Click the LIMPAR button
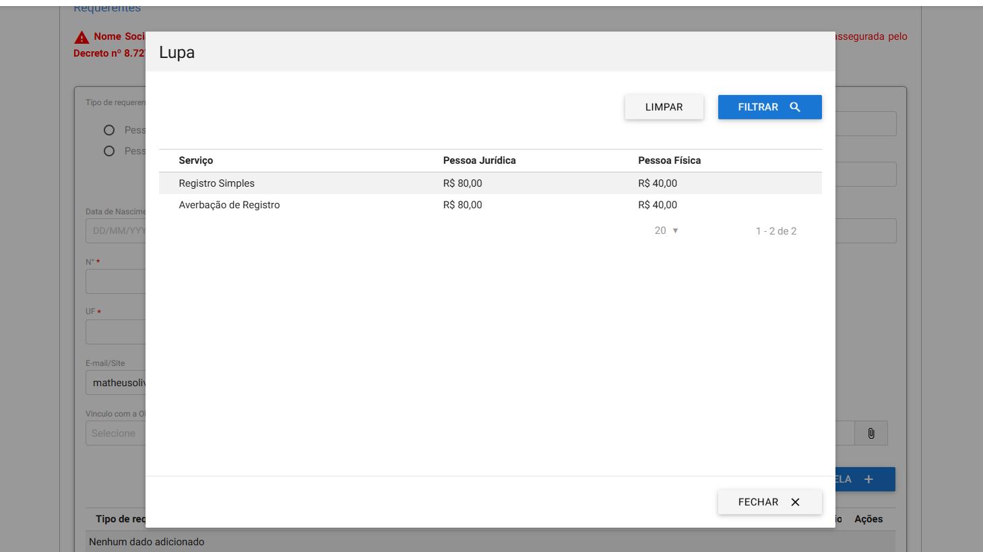Image resolution: width=983 pixels, height=552 pixels. tap(664, 107)
